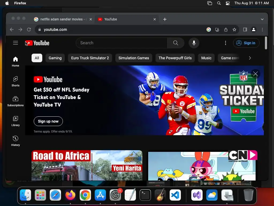This screenshot has height=206, width=274.
Task: Open the YouTube hamburger guide menu
Action: click(16, 43)
